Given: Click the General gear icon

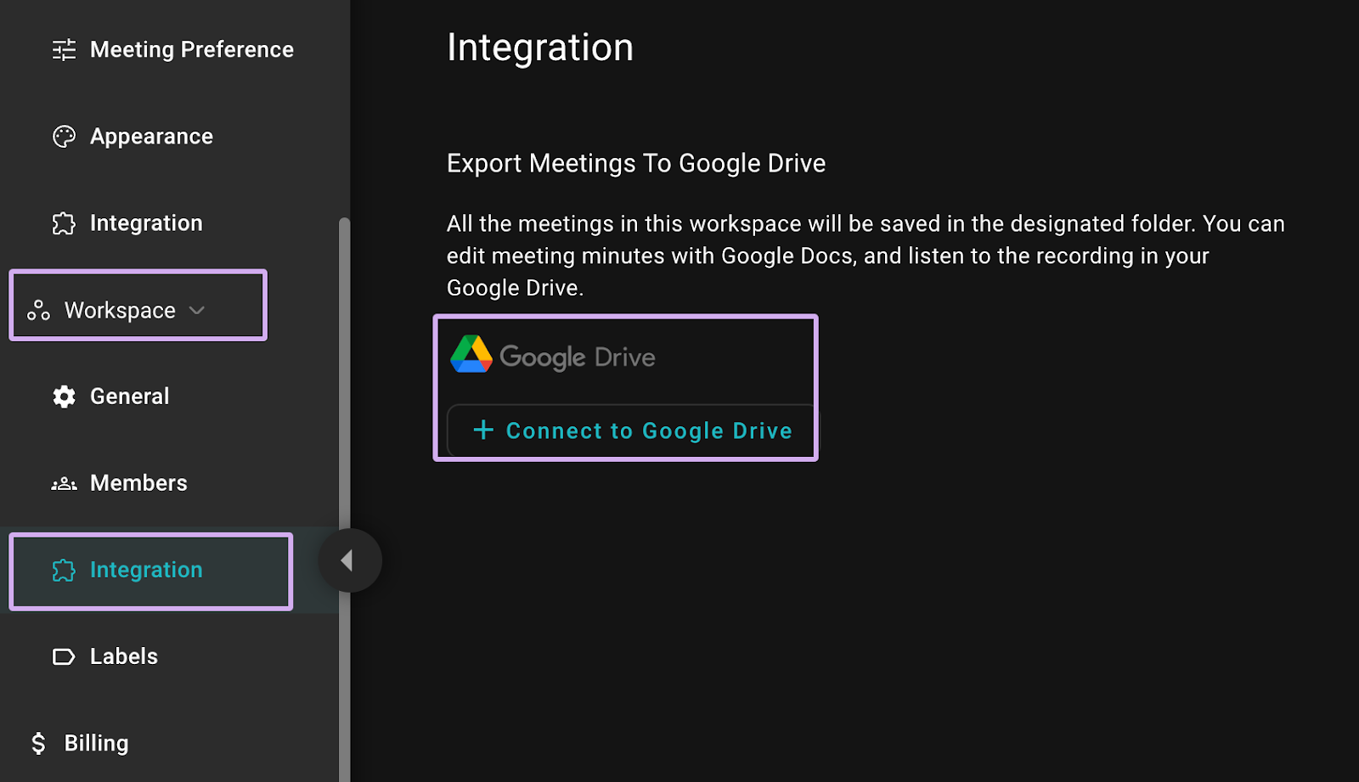Looking at the screenshot, I should [x=64, y=397].
